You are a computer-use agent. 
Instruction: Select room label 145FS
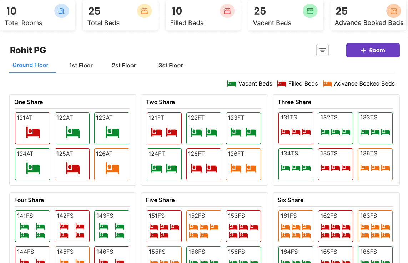65,252
